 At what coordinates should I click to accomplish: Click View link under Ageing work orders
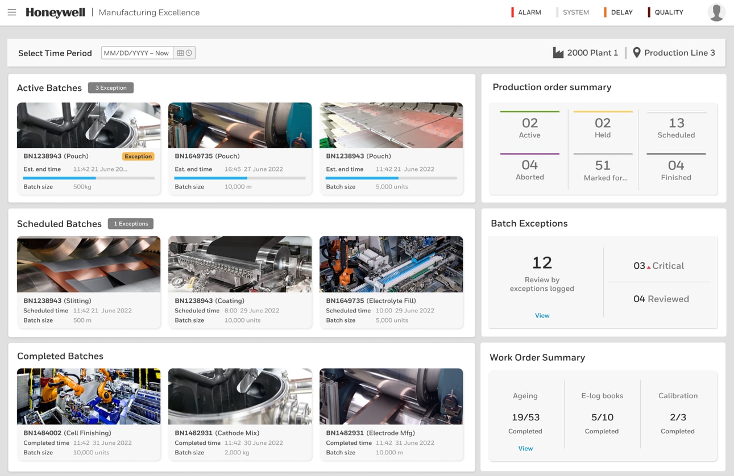tap(525, 448)
